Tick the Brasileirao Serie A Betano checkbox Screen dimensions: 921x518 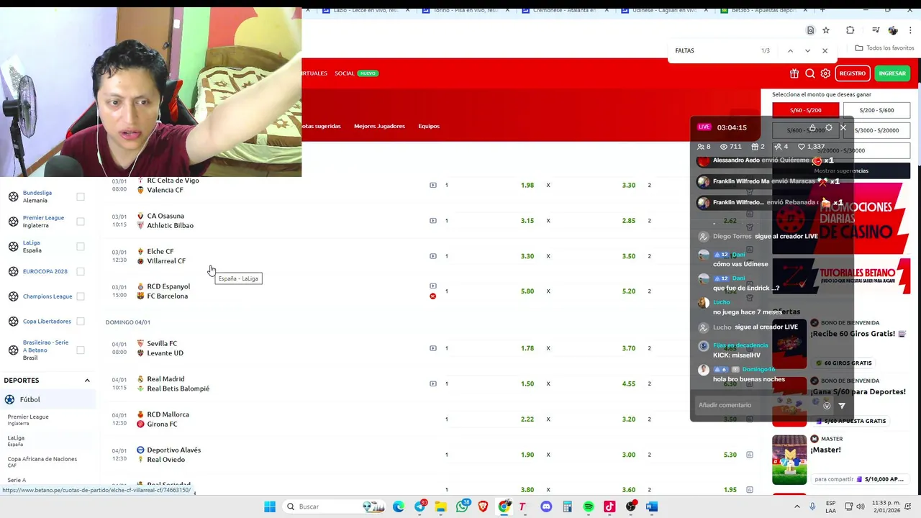tap(81, 350)
